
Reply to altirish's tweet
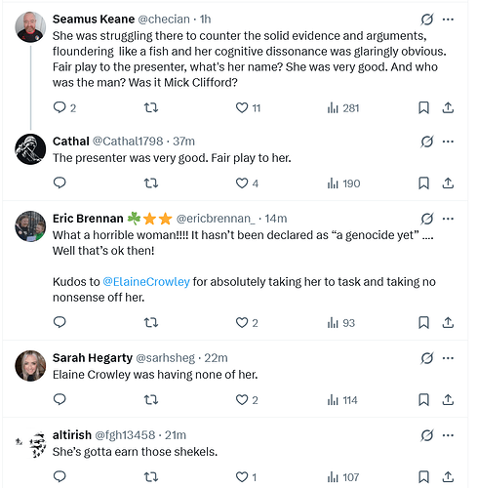60,477
